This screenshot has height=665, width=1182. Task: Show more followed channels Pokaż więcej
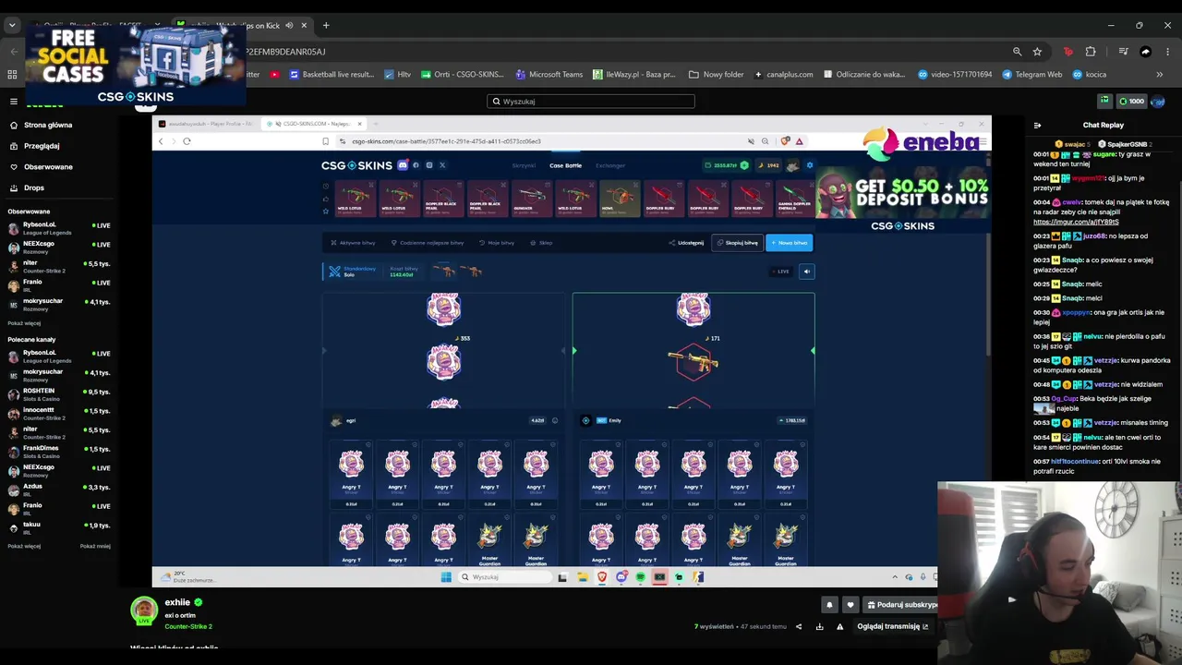click(x=24, y=323)
